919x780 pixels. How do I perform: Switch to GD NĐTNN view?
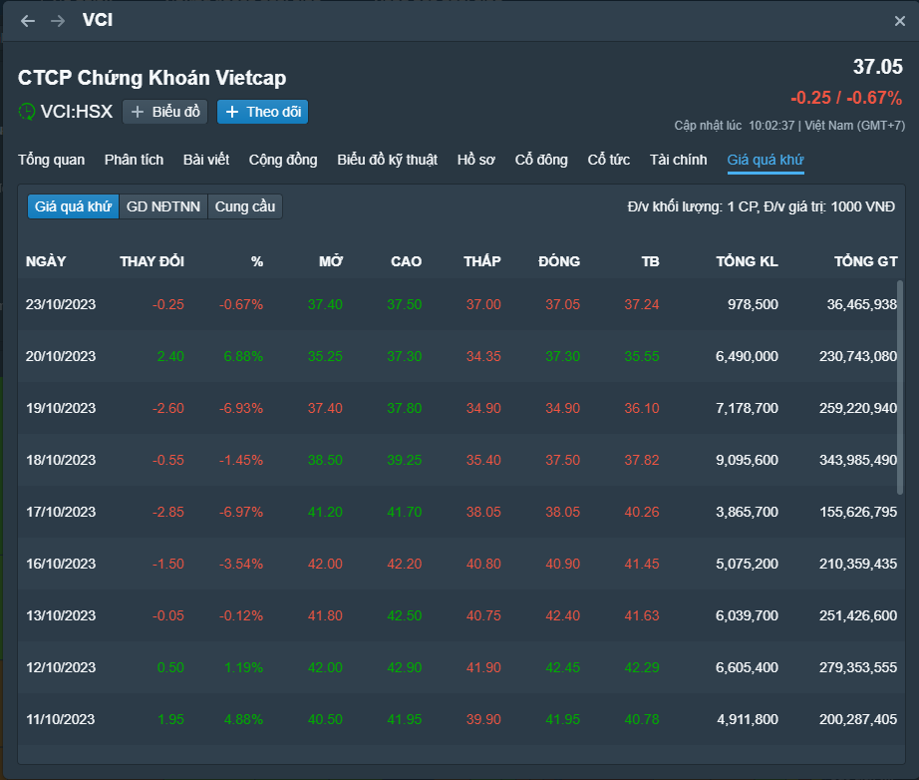[163, 206]
